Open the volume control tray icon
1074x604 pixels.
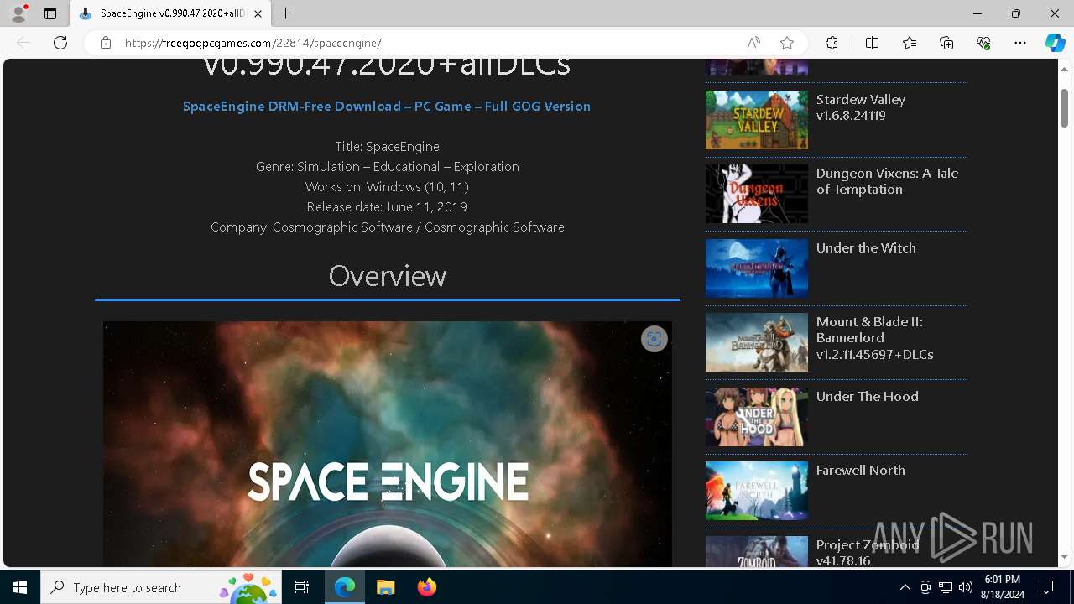click(x=965, y=587)
